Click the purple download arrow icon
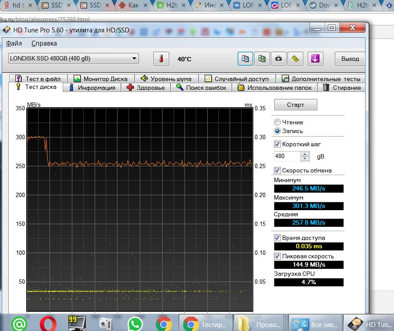Image resolution: width=394 pixels, height=331 pixels. coord(315,59)
